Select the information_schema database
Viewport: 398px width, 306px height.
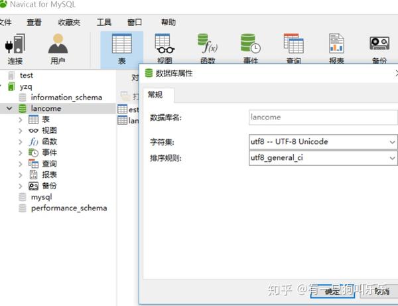click(66, 98)
